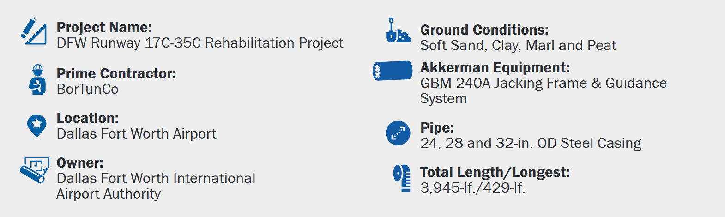Click the tape measure Total Length icon
This screenshot has width=725, height=217.
402,178
